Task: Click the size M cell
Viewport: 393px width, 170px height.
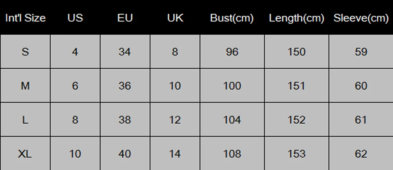Action: (25, 86)
